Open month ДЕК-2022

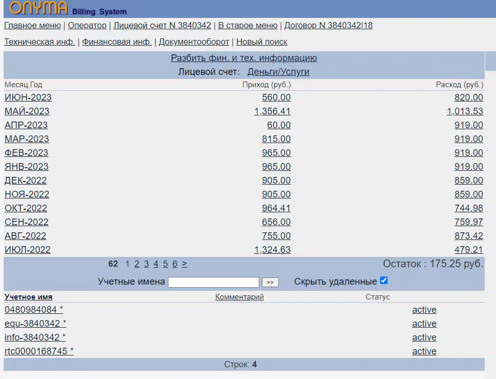(x=26, y=181)
